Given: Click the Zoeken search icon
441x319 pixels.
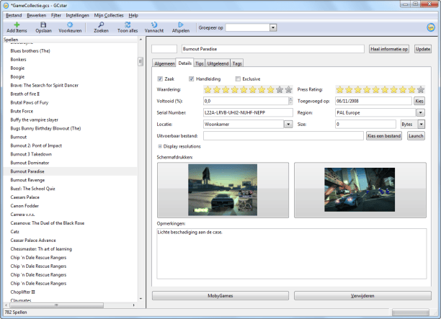Looking at the screenshot, I should (x=100, y=24).
